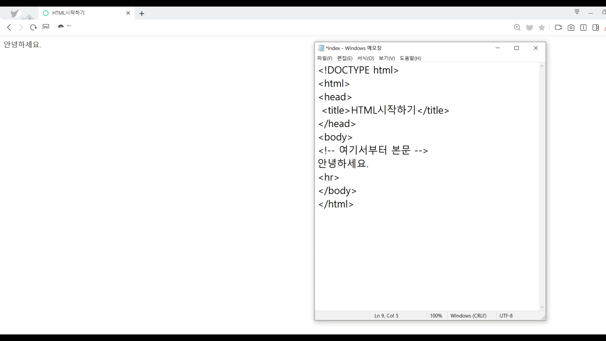606x341 pixels.
Task: Open dual-tab split view icon
Action: coord(583,28)
